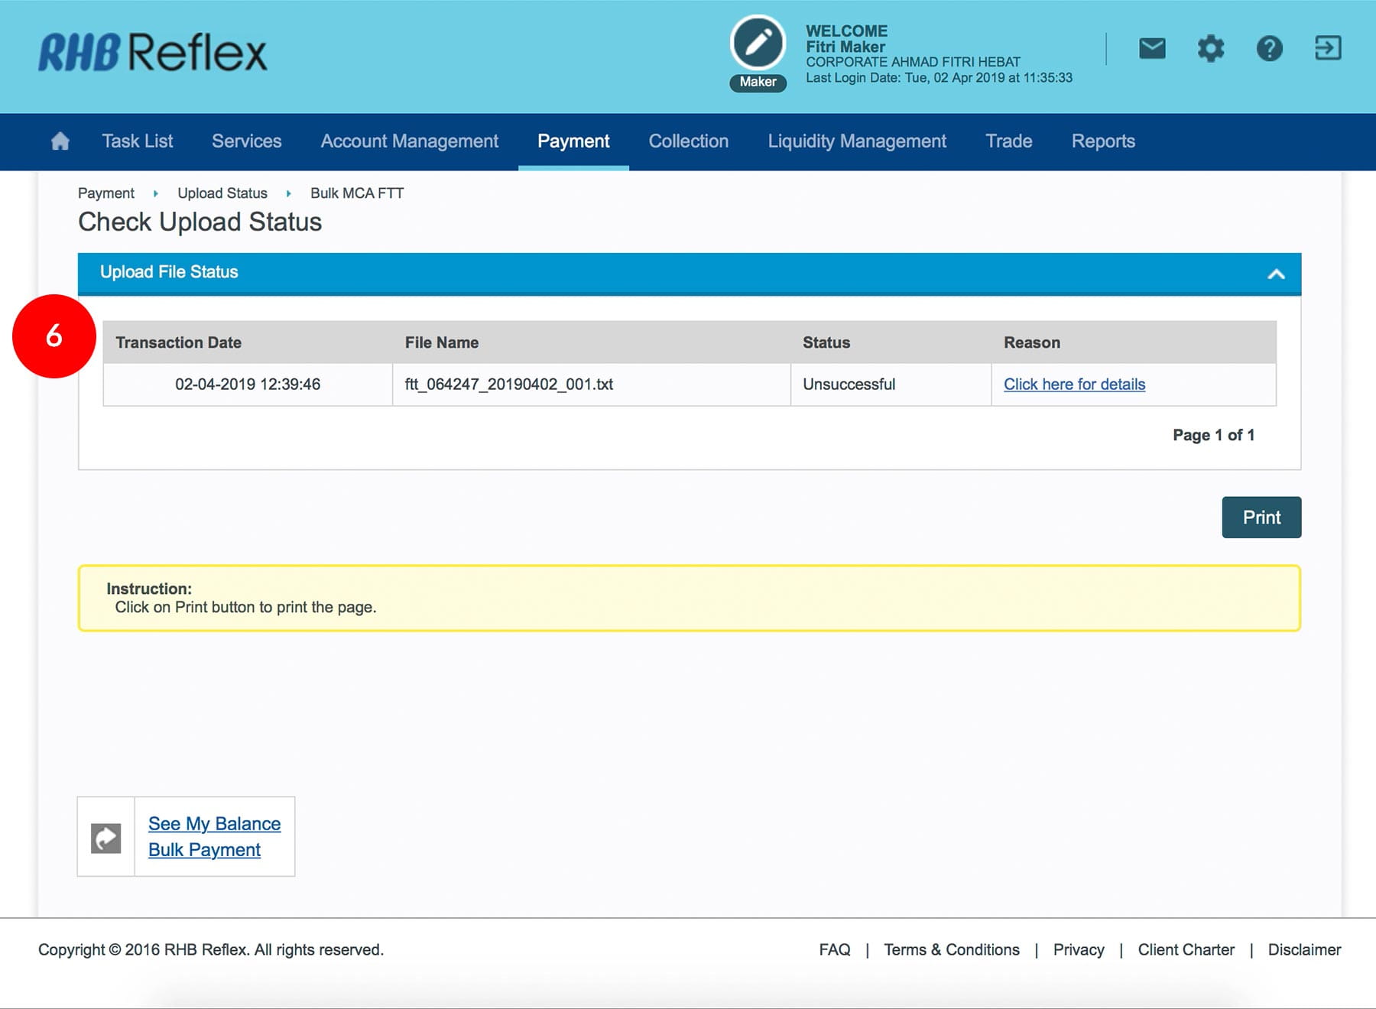
Task: Select the Account Management menu
Action: coord(409,141)
